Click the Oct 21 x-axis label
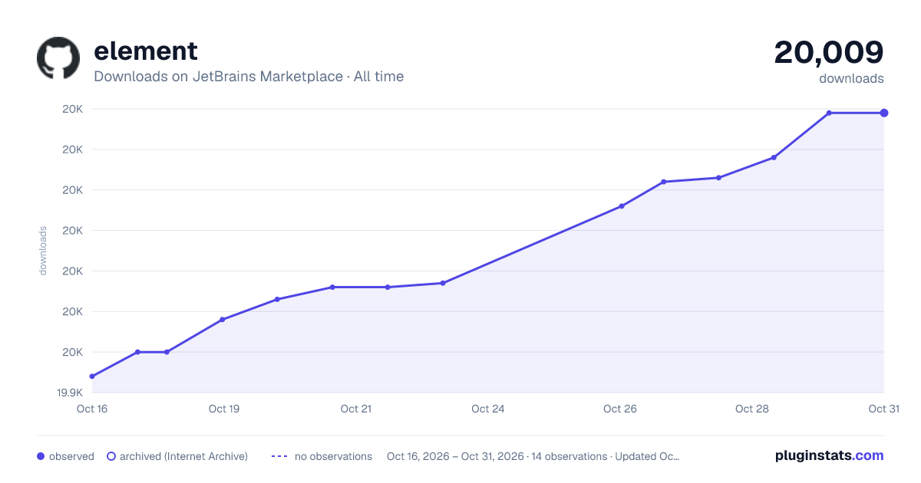 point(356,409)
